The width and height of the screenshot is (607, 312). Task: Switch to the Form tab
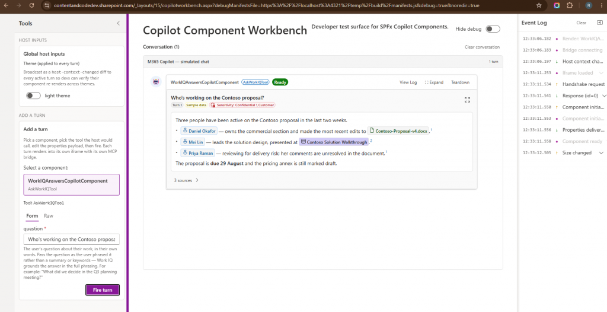pyautogui.click(x=32, y=216)
